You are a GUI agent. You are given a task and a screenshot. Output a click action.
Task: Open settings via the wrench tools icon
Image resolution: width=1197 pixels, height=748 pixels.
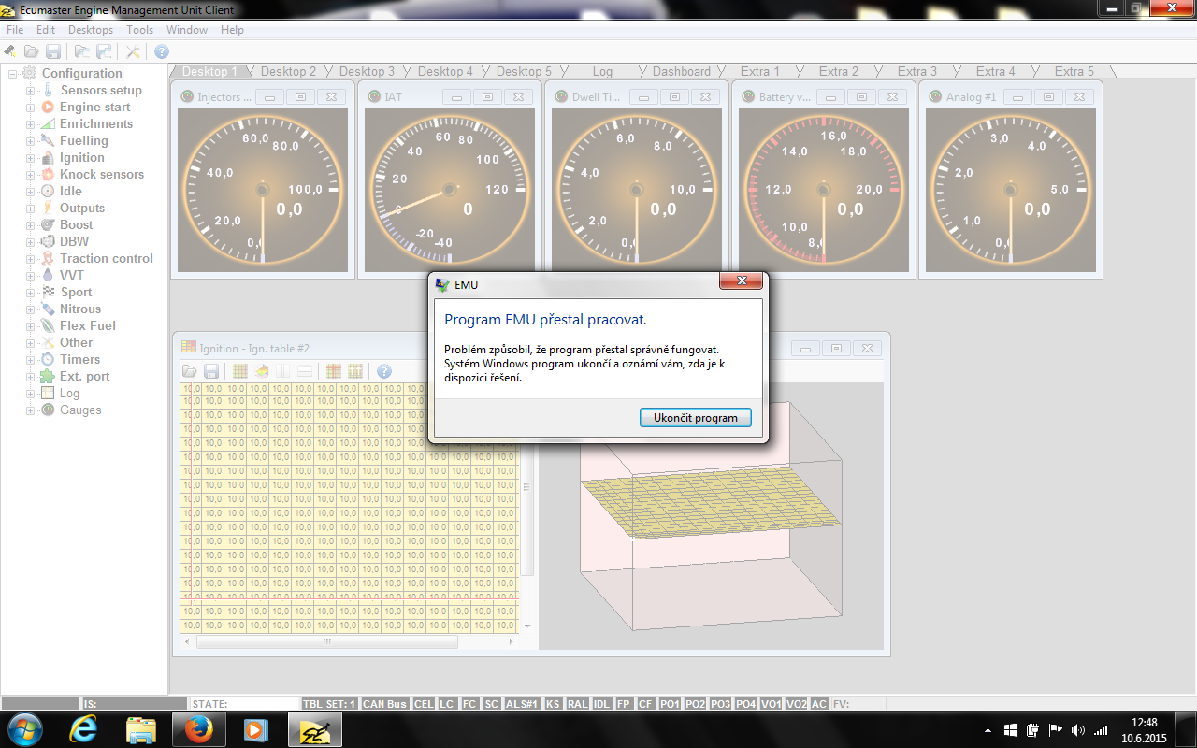tap(133, 51)
